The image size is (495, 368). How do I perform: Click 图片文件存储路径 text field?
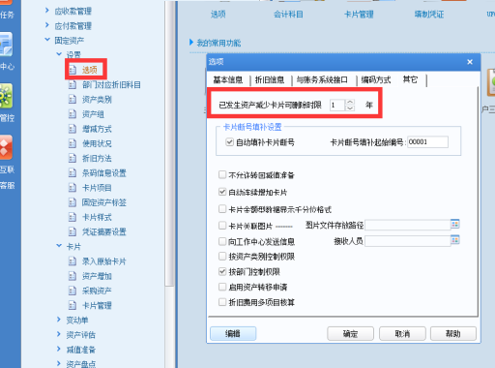coord(408,225)
